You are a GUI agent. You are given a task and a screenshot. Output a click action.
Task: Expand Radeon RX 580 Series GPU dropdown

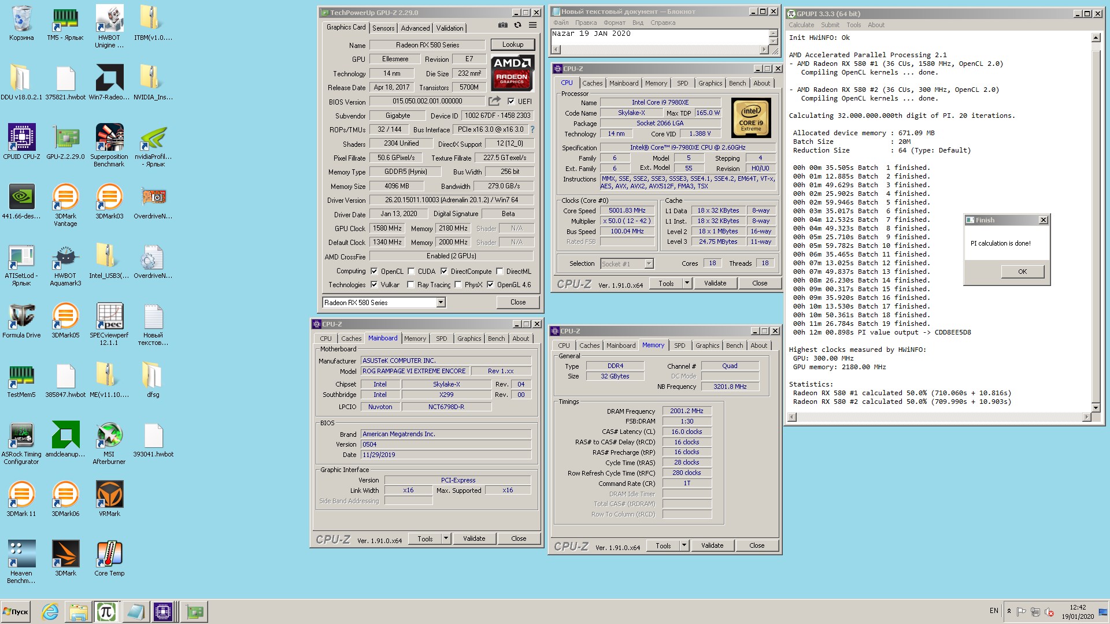441,302
